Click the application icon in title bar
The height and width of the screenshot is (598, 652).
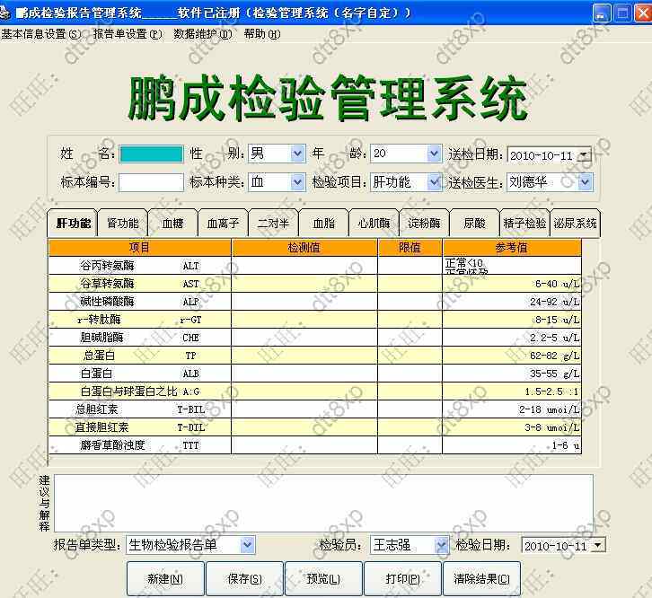click(x=4, y=13)
